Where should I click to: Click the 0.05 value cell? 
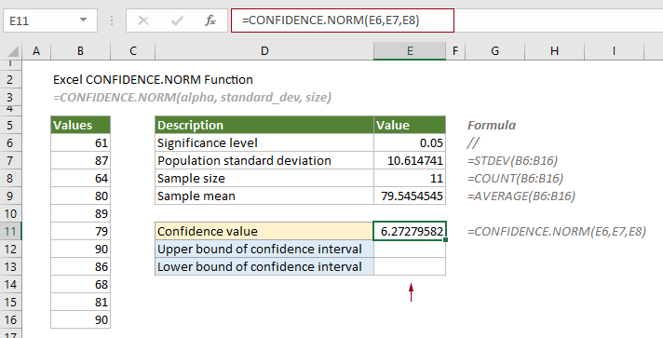point(410,143)
